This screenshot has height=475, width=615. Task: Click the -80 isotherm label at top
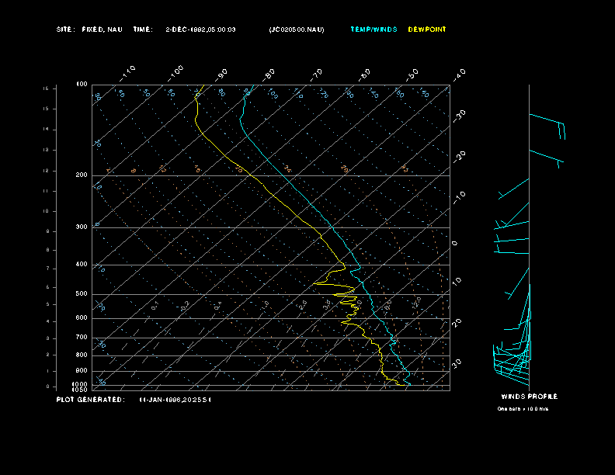pyautogui.click(x=269, y=75)
